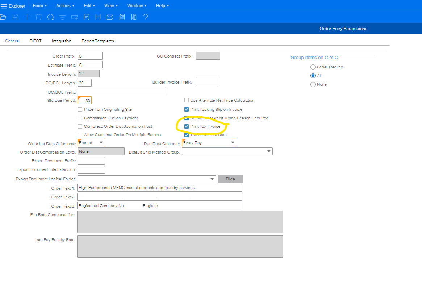Open the Explorer hamburger menu
This screenshot has height=281, width=422.
point(4,6)
